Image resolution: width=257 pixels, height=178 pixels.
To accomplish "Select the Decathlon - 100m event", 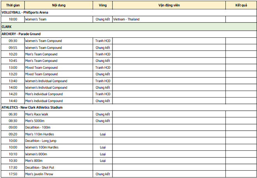I will [x=38, y=127].
